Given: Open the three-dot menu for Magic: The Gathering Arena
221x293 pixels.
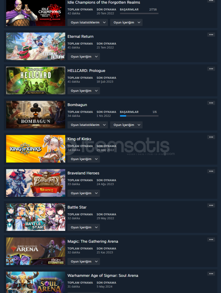Looking at the screenshot, I should click(211, 240).
